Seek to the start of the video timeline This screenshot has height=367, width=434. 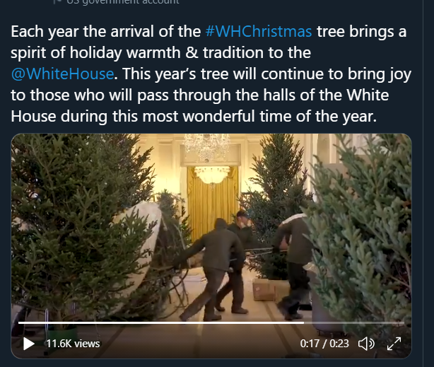point(19,322)
